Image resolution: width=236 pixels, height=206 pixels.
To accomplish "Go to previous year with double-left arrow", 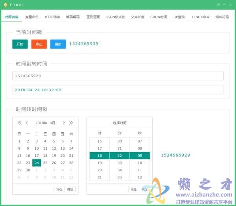I will click(20, 122).
